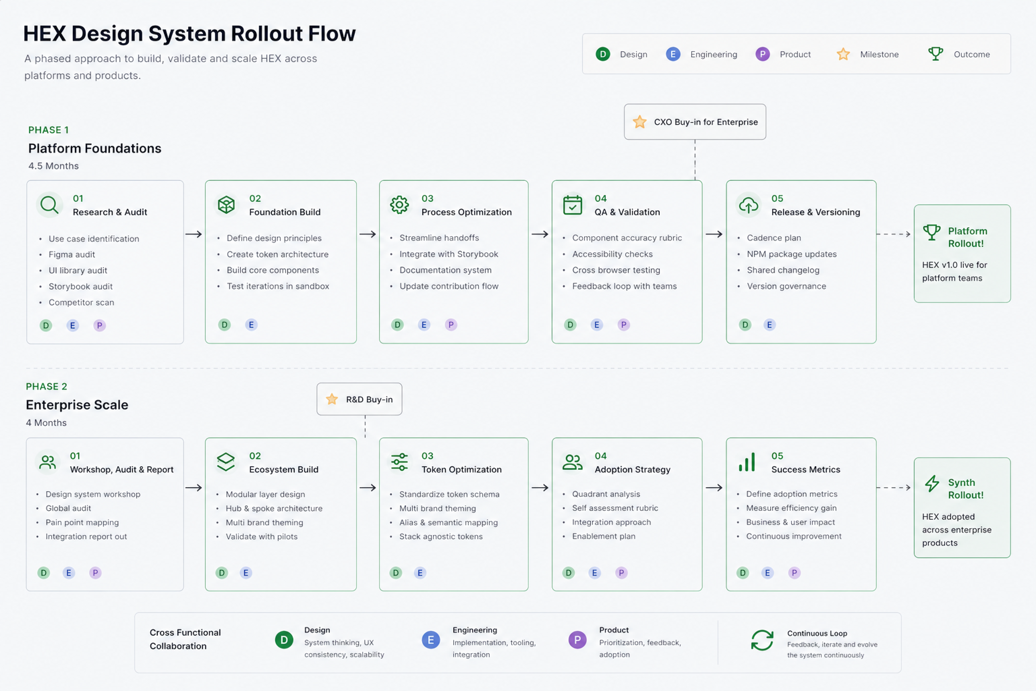Screen dimensions: 1036x691
Task: Click the E badge in Foundation Build card
Action: (251, 325)
